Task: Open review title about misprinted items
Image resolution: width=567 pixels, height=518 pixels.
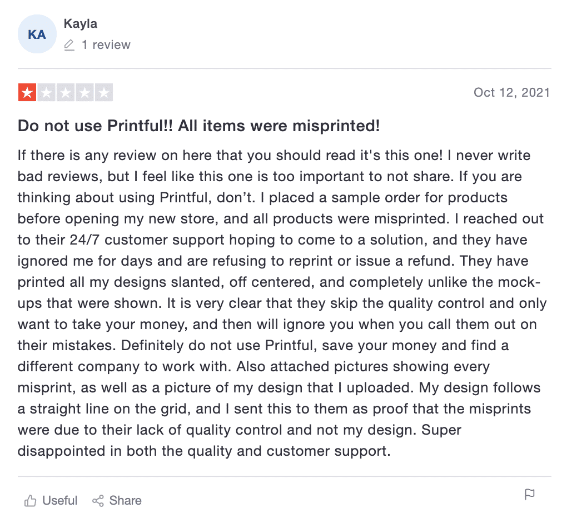Action: tap(199, 126)
